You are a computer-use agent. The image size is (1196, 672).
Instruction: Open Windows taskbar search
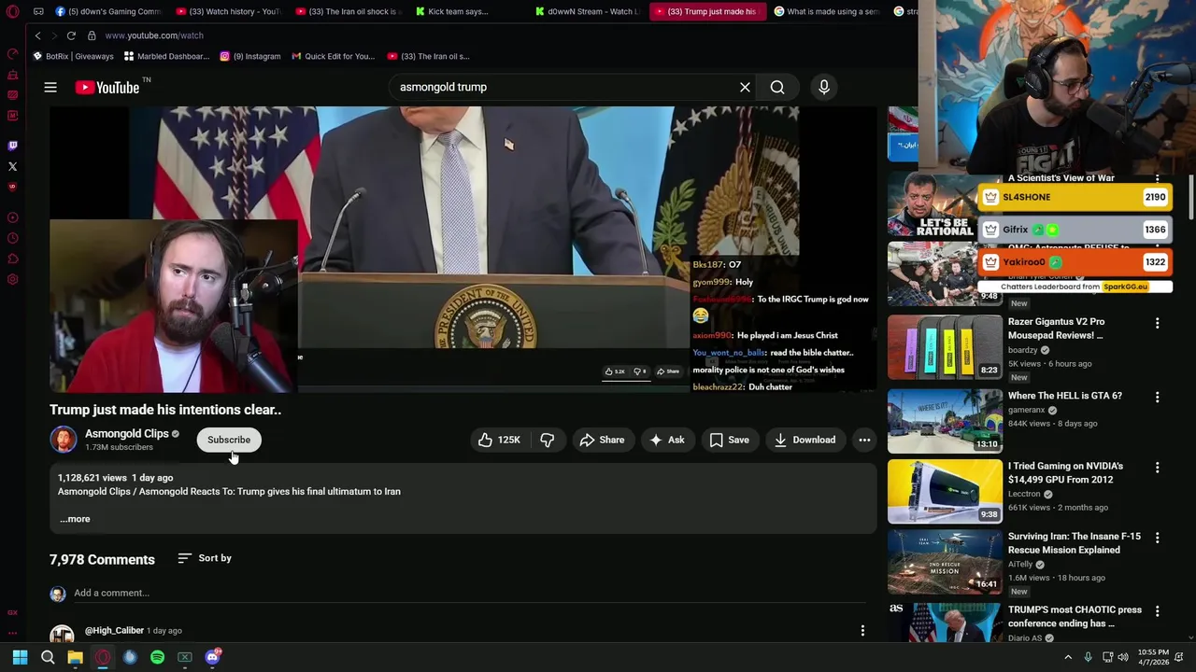48,657
